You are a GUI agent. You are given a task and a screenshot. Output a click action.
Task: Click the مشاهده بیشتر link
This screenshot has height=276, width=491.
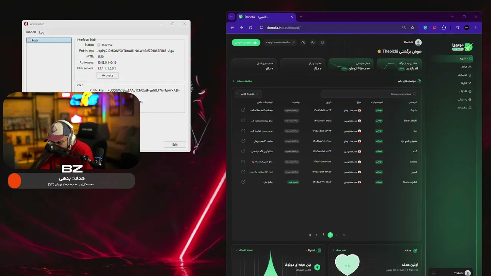(x=242, y=81)
